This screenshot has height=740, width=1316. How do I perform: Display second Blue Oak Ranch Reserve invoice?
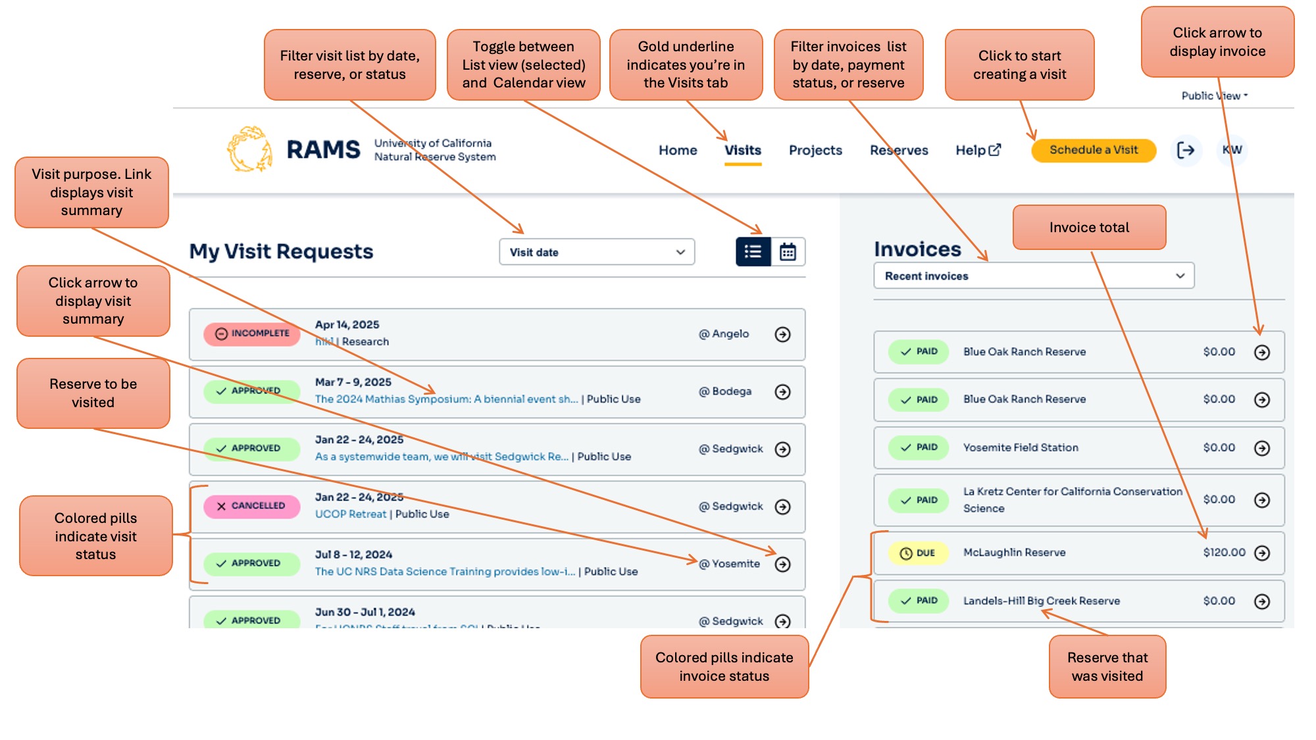1261,400
